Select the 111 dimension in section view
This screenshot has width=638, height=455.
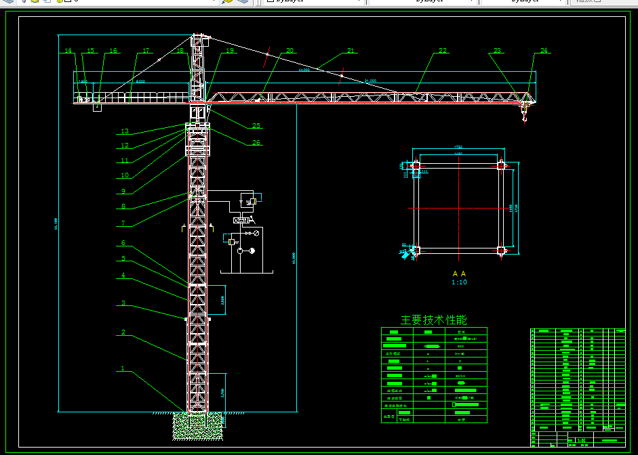[x=424, y=171]
